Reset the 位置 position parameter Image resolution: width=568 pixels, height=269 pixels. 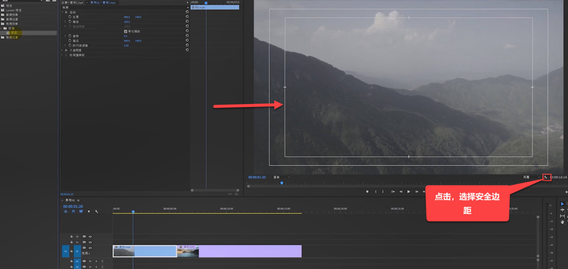click(x=187, y=17)
